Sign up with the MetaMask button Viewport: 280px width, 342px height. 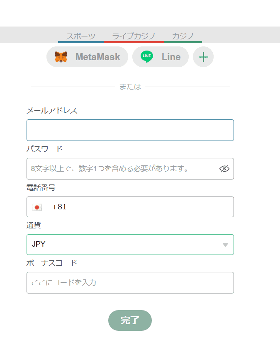[x=87, y=57]
